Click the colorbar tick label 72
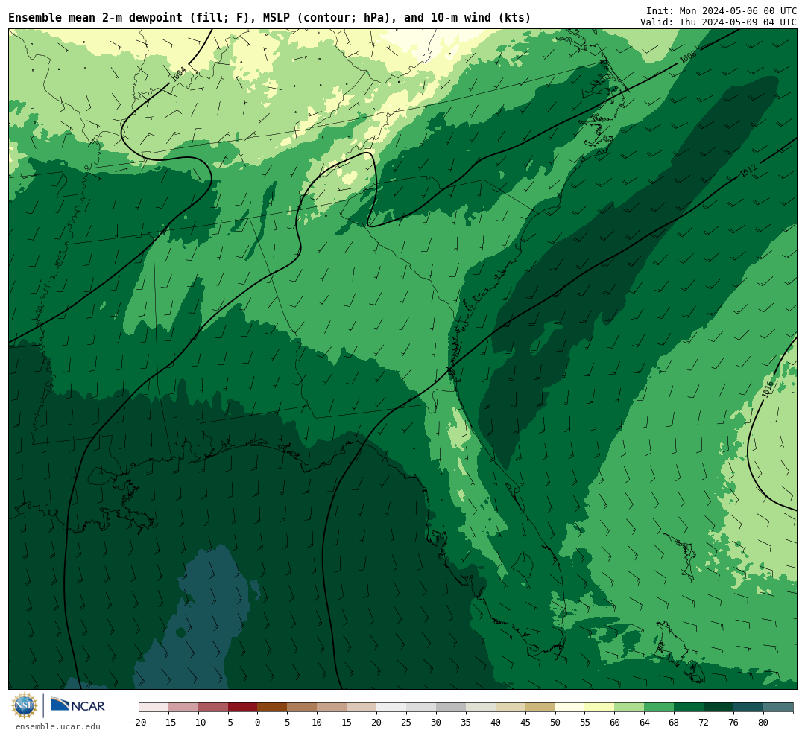The image size is (805, 736). tap(704, 722)
